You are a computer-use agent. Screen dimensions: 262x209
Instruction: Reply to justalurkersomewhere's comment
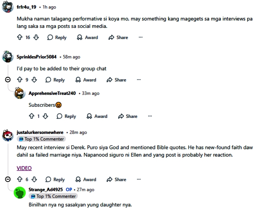click(x=55, y=179)
